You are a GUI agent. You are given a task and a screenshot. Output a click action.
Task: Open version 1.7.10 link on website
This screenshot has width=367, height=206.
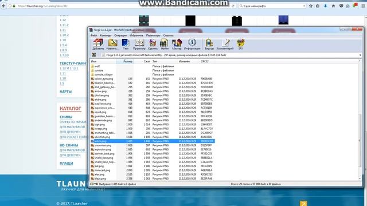[64, 56]
